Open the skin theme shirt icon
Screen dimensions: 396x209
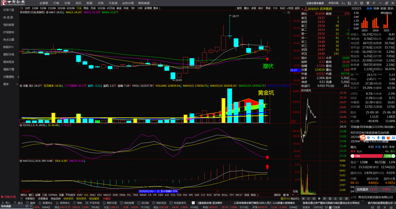point(368,3)
